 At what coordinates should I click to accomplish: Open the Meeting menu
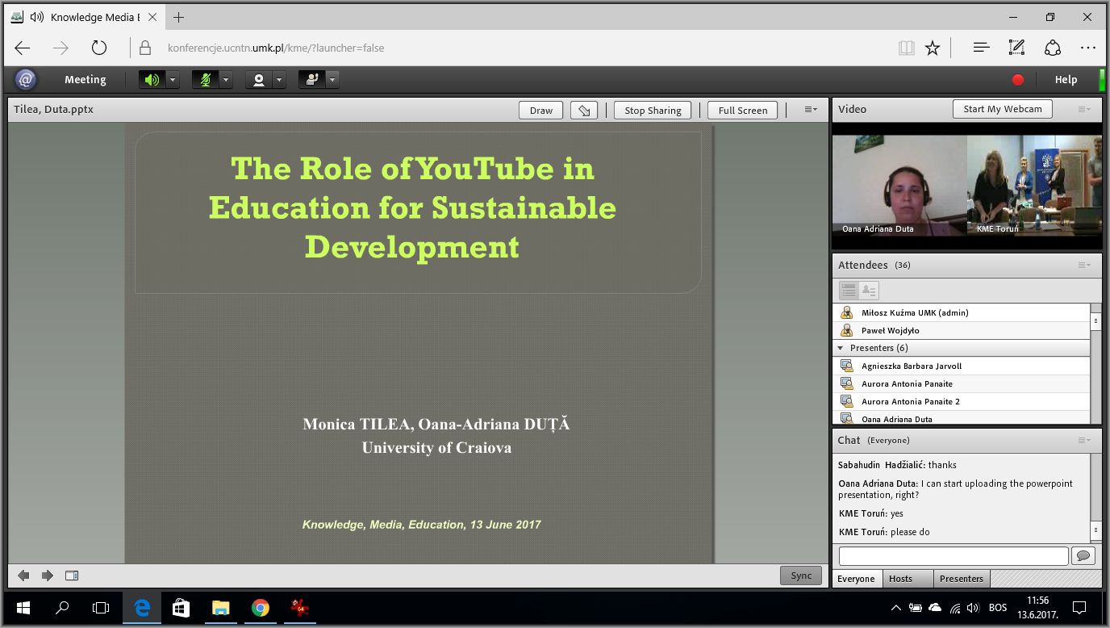[x=86, y=80]
